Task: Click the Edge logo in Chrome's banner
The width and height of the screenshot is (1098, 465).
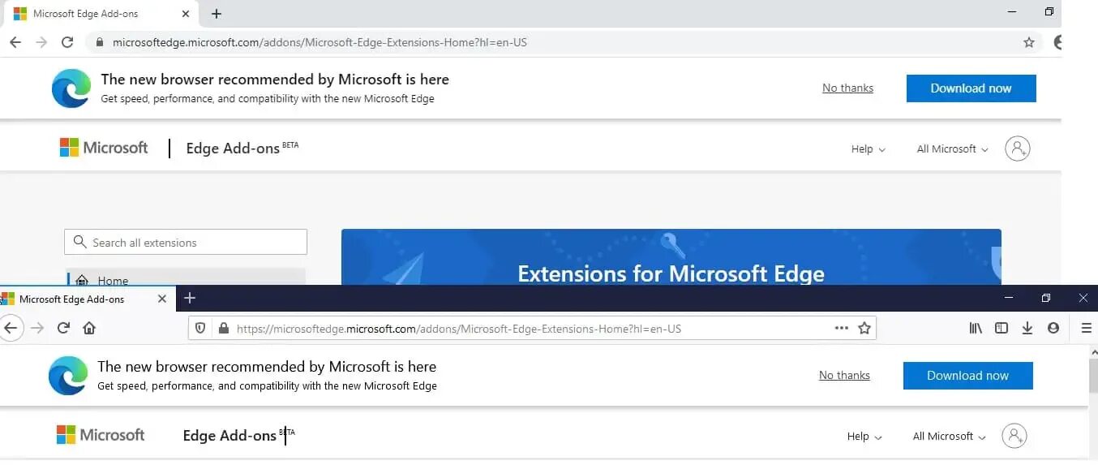Action: point(71,88)
